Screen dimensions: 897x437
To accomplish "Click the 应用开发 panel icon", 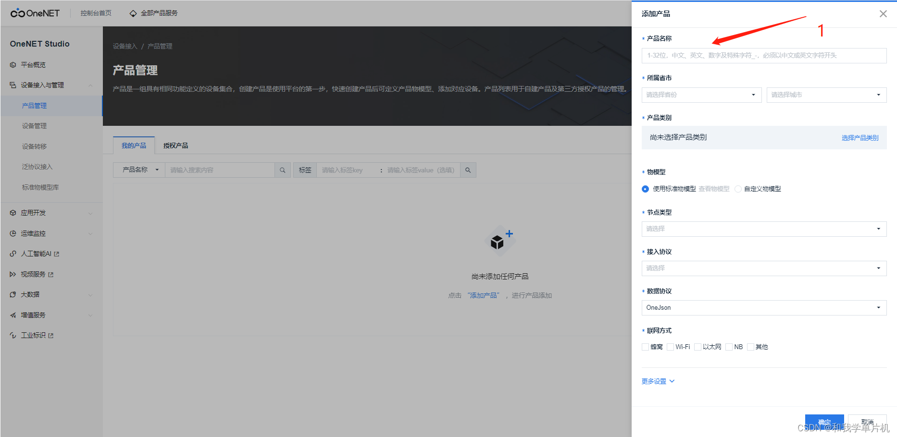I will coord(13,213).
